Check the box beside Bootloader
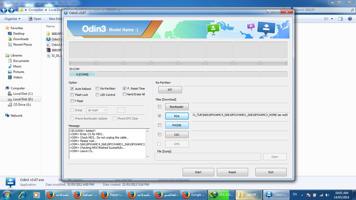The height and width of the screenshot is (200, 356). click(x=159, y=107)
